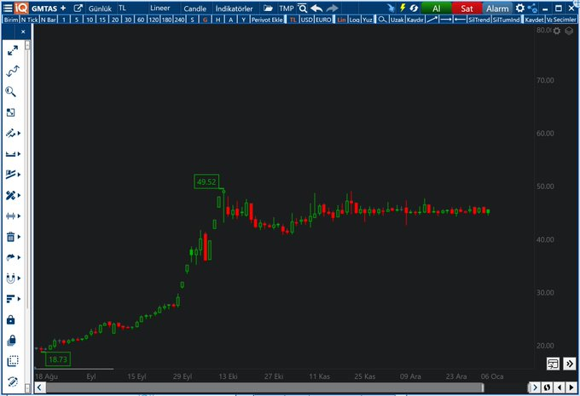Open the hamburger main menu
Screen dimensions: 580x396
point(8,8)
